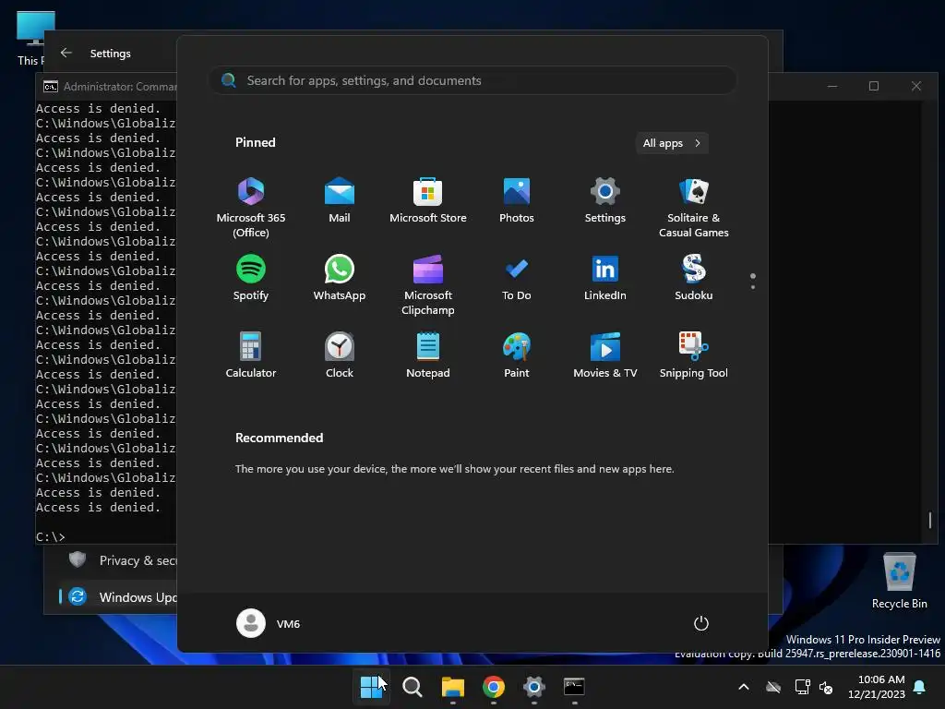Select the Recycle Bin desktop icon
This screenshot has width=945, height=709.
click(x=899, y=582)
